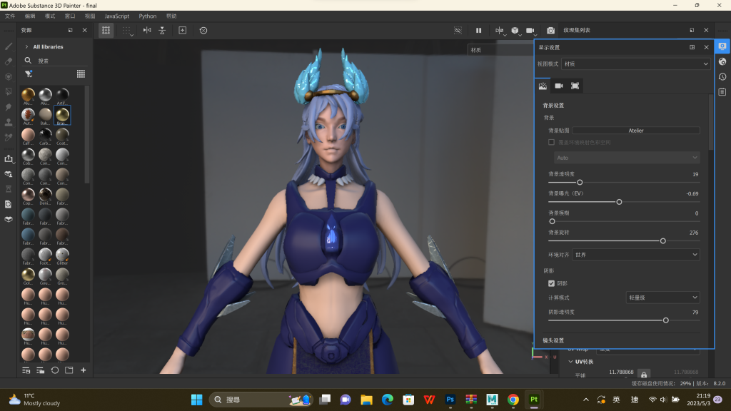Click the plus icon at assets panel bottom

[x=84, y=370]
